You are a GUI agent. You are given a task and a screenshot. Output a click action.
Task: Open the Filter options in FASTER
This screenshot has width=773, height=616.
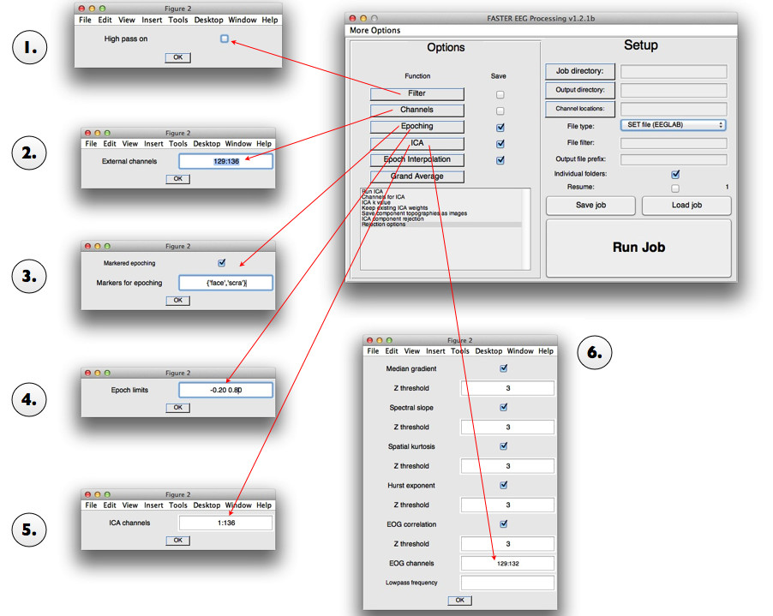tap(416, 93)
